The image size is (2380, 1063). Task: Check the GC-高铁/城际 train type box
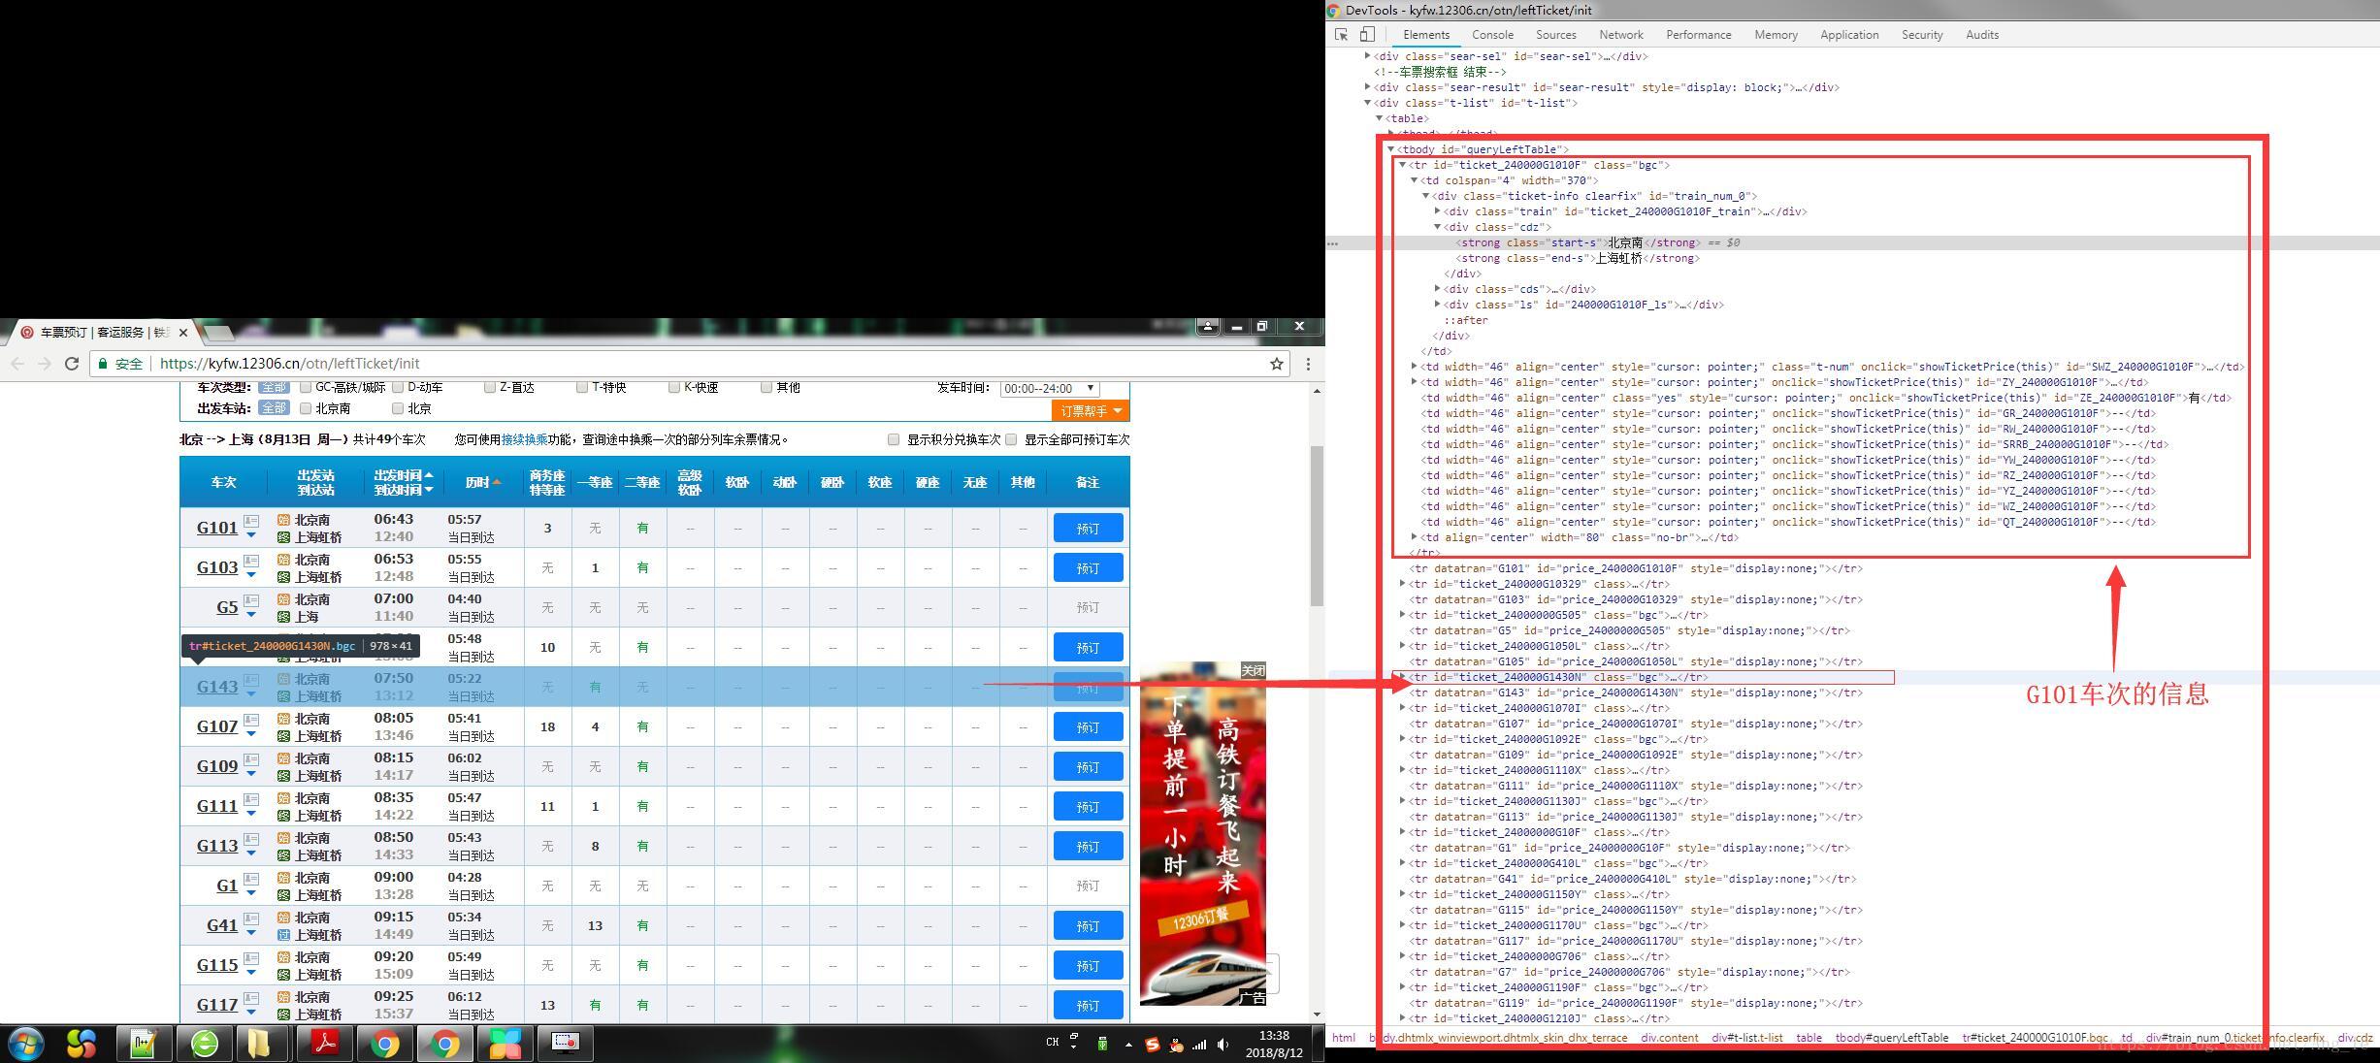tap(306, 387)
